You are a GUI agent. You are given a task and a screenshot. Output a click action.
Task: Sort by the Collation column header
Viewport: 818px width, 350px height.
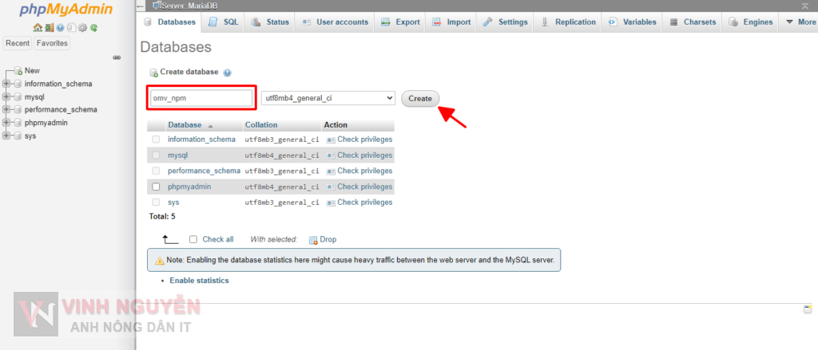(x=261, y=125)
